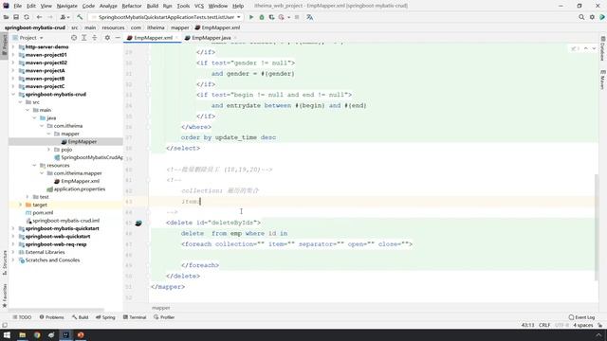Click the Project panel horizontal scrollbar
The height and width of the screenshot is (341, 607).
coord(56,310)
